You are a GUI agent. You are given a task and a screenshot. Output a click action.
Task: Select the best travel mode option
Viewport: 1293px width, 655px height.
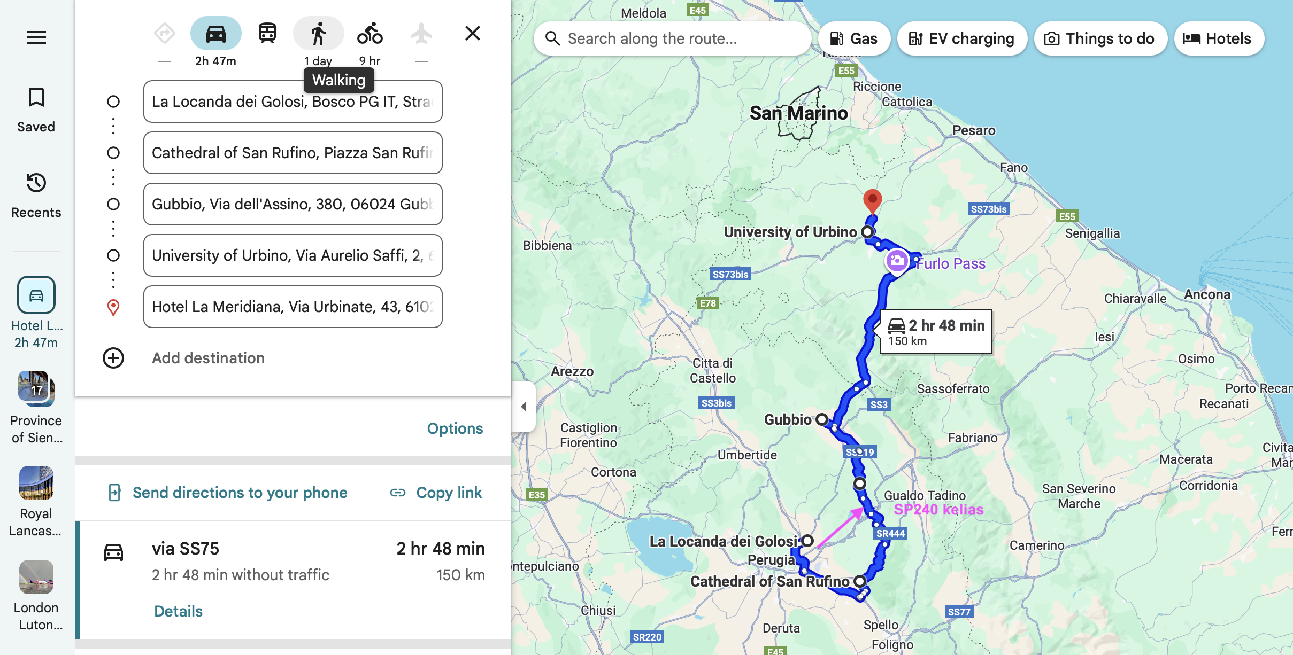click(x=164, y=34)
